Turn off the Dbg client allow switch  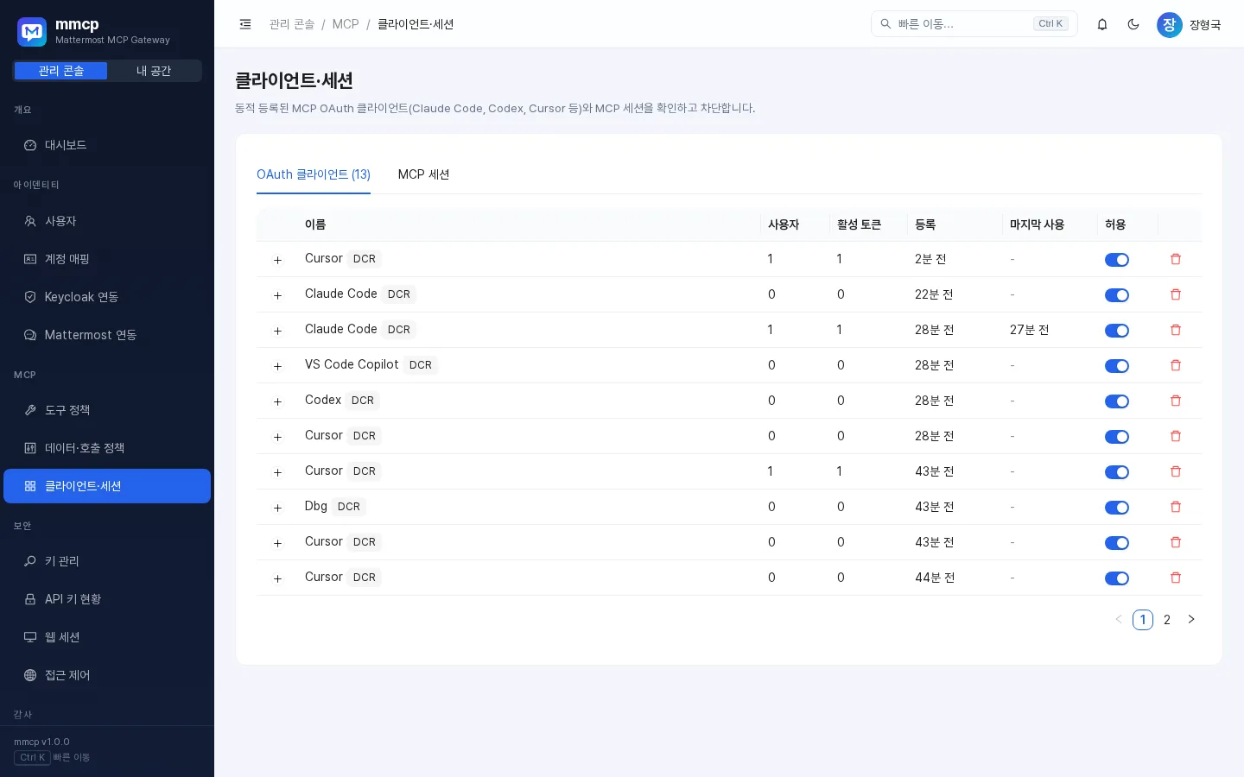(1117, 508)
